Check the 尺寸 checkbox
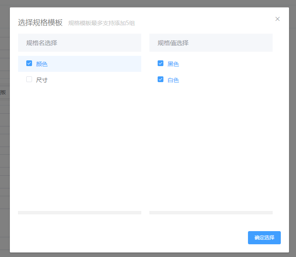296x257 pixels. [29, 79]
